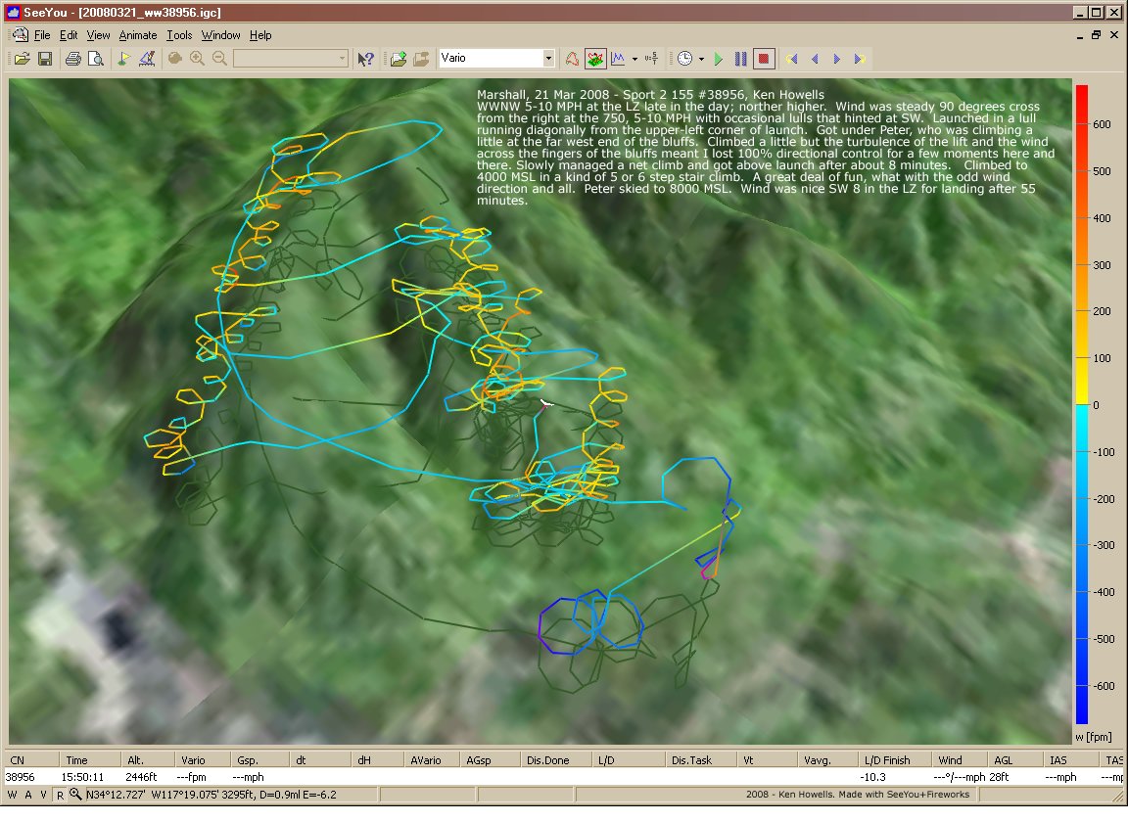Image resolution: width=1128 pixels, height=822 pixels.
Task: Click the Alt. column header
Action: click(x=135, y=759)
